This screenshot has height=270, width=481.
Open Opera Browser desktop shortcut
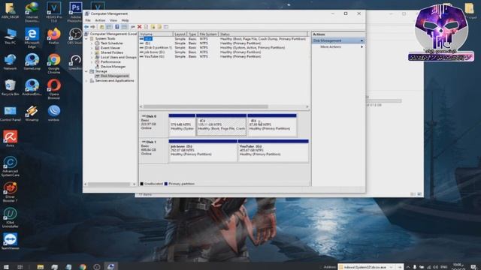[x=53, y=89]
